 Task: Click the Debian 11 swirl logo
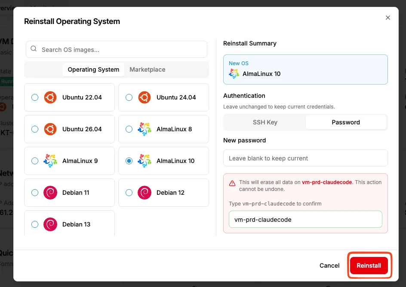[50, 193]
